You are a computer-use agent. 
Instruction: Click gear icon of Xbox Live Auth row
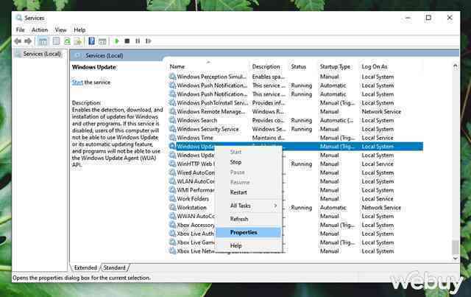(x=172, y=234)
